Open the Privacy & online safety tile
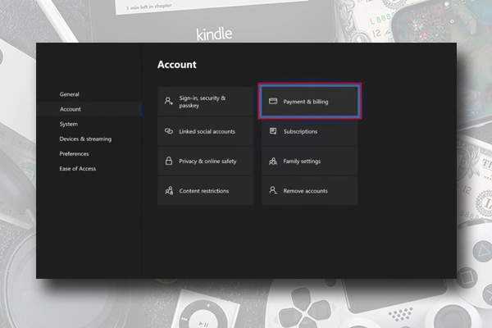Image resolution: width=492 pixels, height=328 pixels. click(205, 161)
